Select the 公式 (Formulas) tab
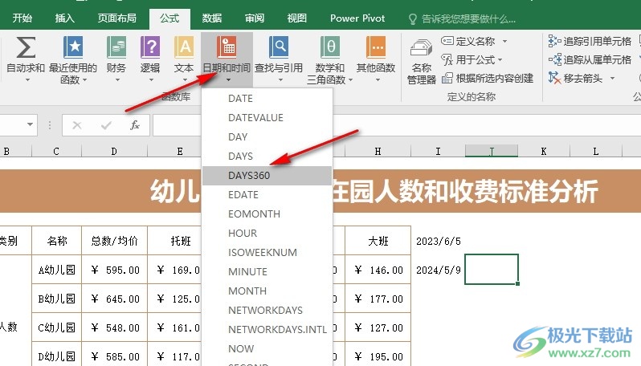 (169, 18)
